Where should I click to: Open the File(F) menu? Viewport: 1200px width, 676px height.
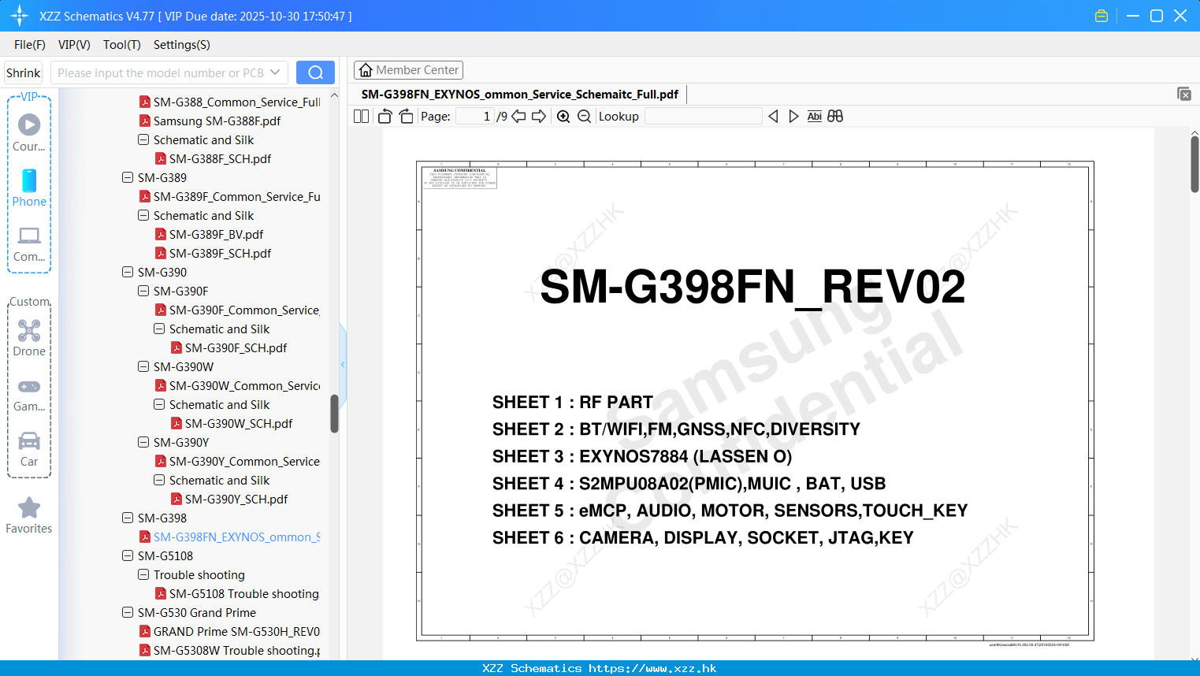click(x=30, y=45)
